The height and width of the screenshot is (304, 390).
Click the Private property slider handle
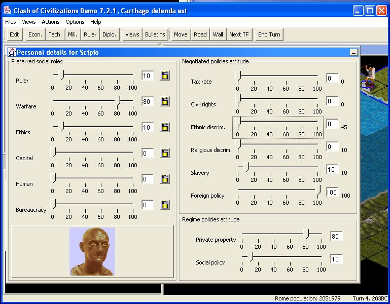(306, 234)
